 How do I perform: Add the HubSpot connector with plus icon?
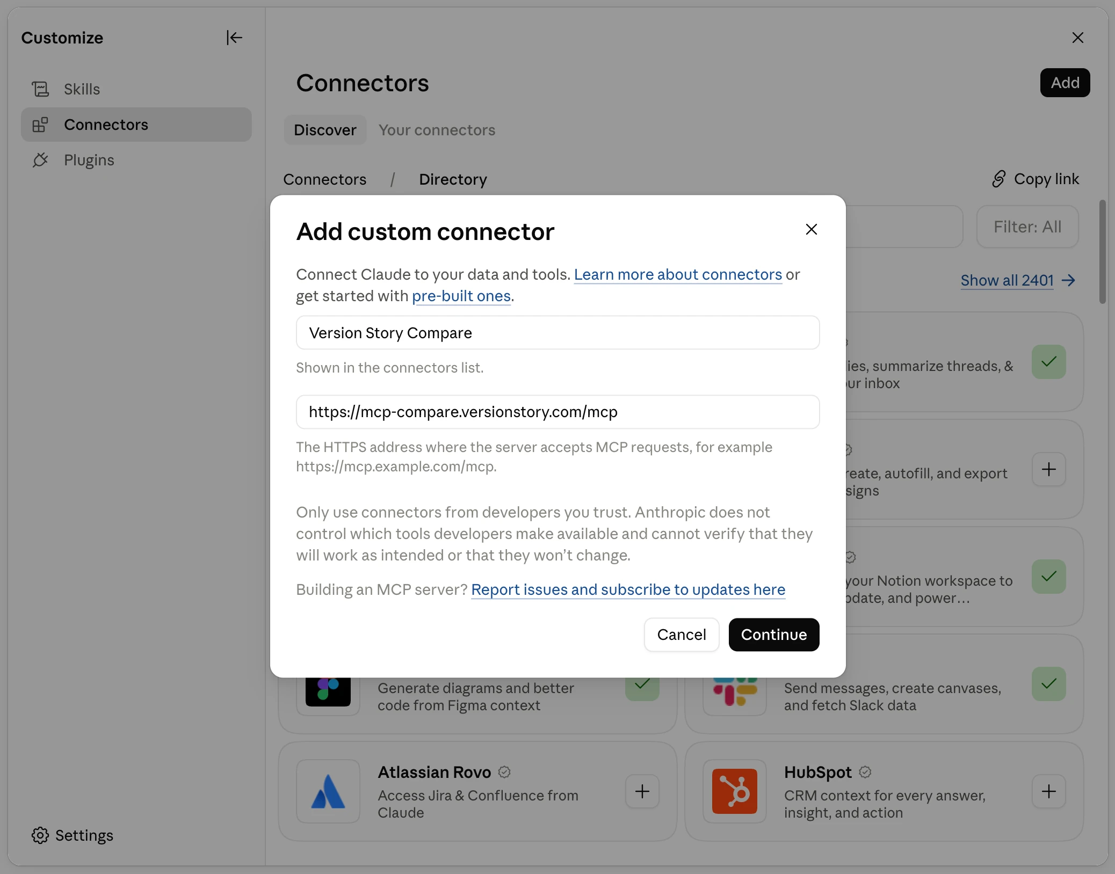pos(1048,791)
